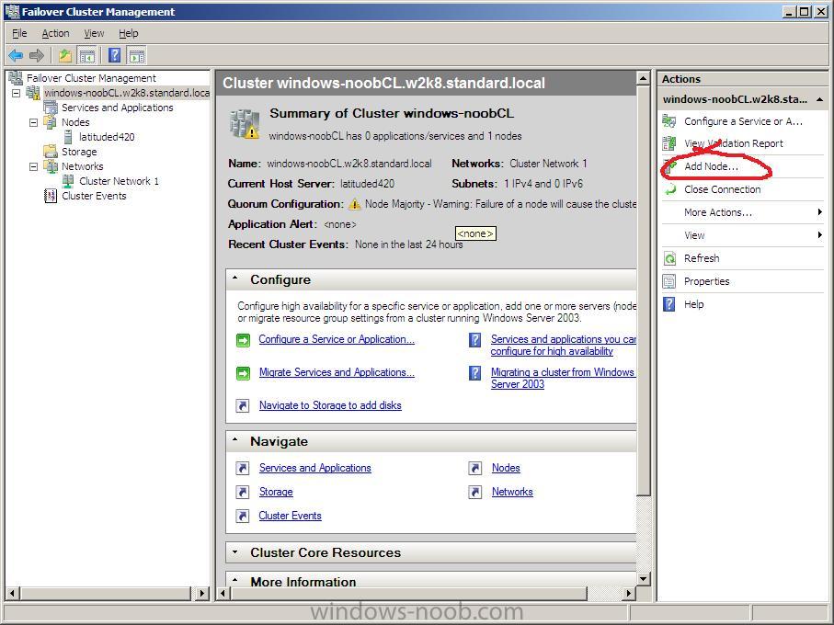
Task: Click the latituded420 server node icon
Action: coord(68,137)
